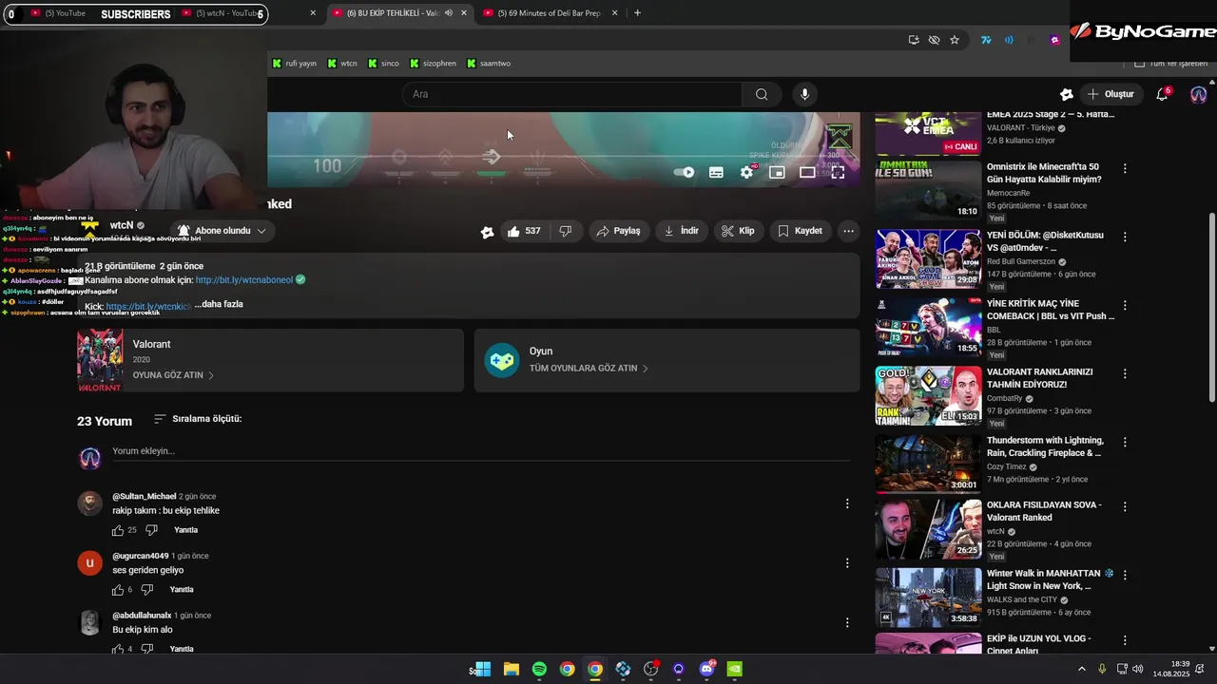Open Winter Walk in MANHATTAN thumbnail

(928, 598)
